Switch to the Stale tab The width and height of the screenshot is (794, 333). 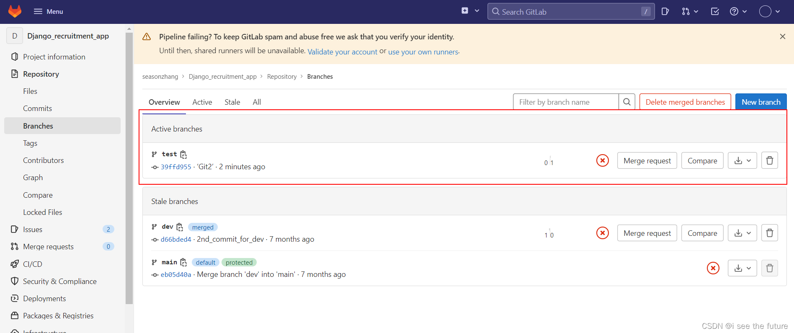(x=232, y=102)
